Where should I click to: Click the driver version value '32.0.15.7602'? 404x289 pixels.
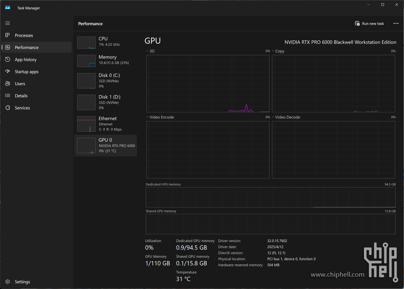tap(277, 241)
